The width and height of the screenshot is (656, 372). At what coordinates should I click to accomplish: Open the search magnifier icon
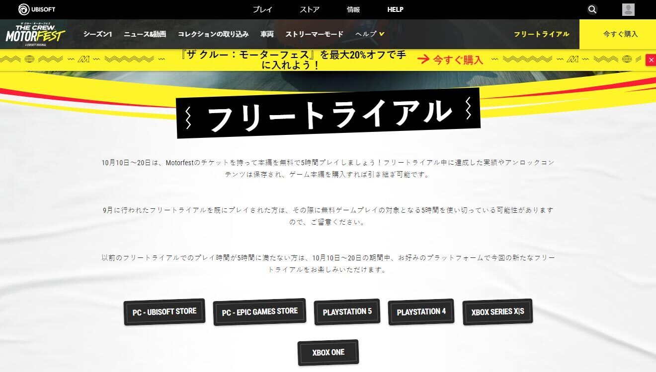click(x=592, y=9)
